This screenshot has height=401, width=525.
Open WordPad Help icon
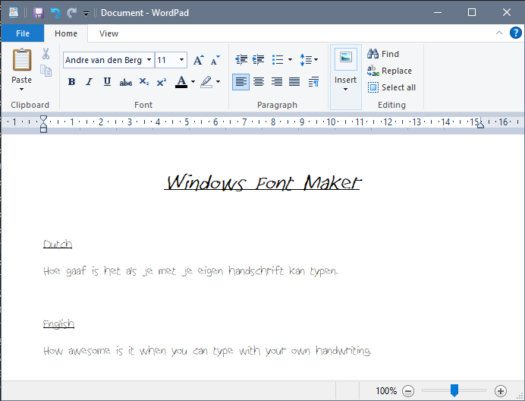tap(515, 33)
